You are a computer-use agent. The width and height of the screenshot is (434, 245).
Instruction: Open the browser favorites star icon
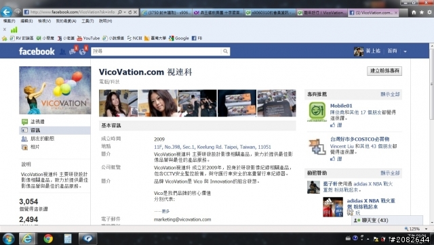click(422, 12)
